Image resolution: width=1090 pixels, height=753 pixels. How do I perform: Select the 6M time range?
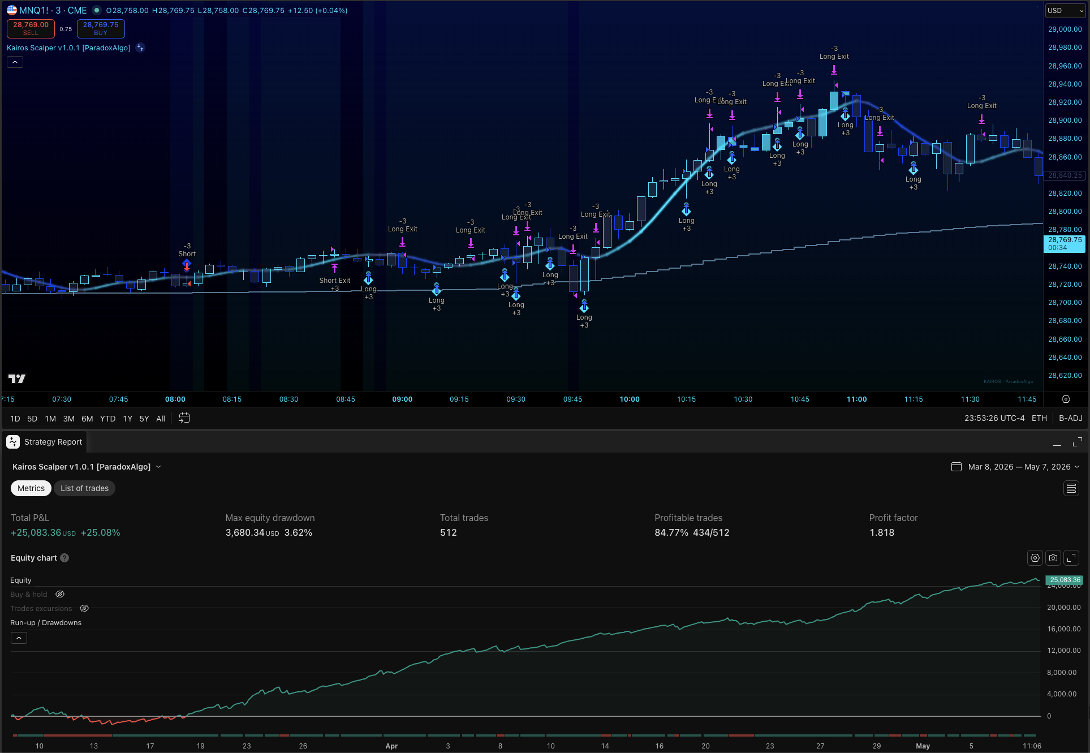click(x=87, y=419)
